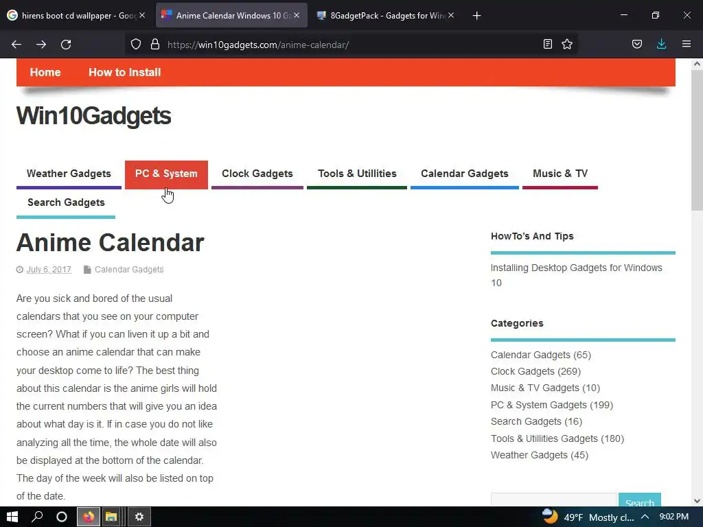Open the Windows Start menu
Image resolution: width=703 pixels, height=527 pixels.
click(x=12, y=517)
